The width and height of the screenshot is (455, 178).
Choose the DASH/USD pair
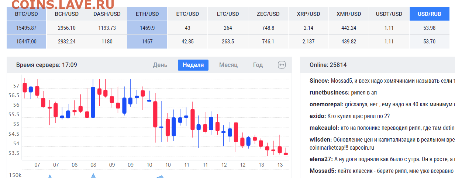click(107, 14)
